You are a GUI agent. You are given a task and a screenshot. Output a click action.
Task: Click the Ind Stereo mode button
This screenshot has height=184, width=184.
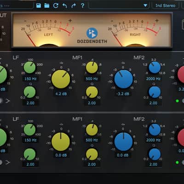(x=165, y=6)
